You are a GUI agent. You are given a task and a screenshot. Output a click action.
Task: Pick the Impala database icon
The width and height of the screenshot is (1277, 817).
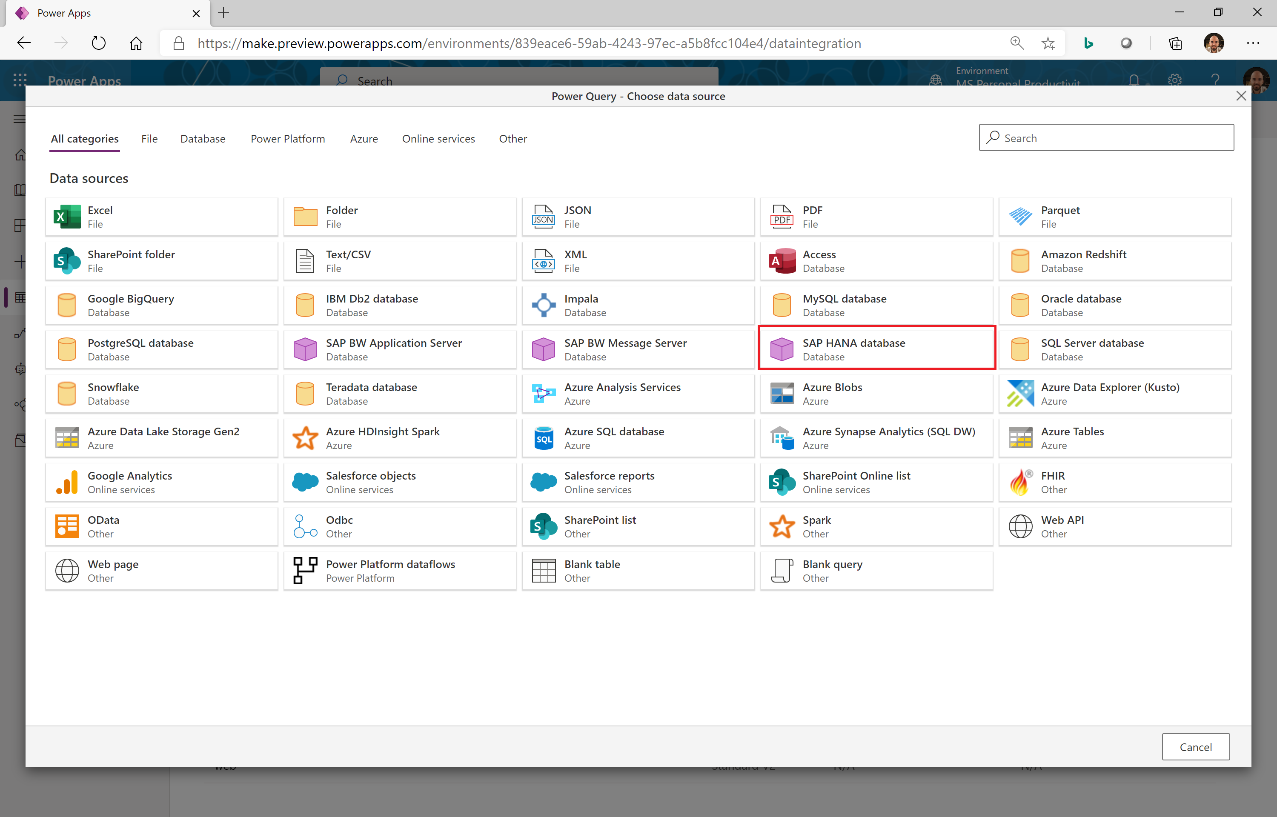click(x=543, y=305)
